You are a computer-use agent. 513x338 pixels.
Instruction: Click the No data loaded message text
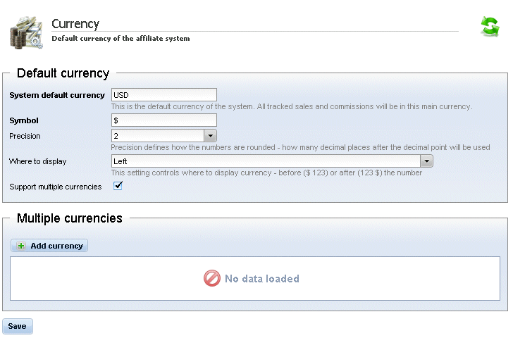point(261,279)
